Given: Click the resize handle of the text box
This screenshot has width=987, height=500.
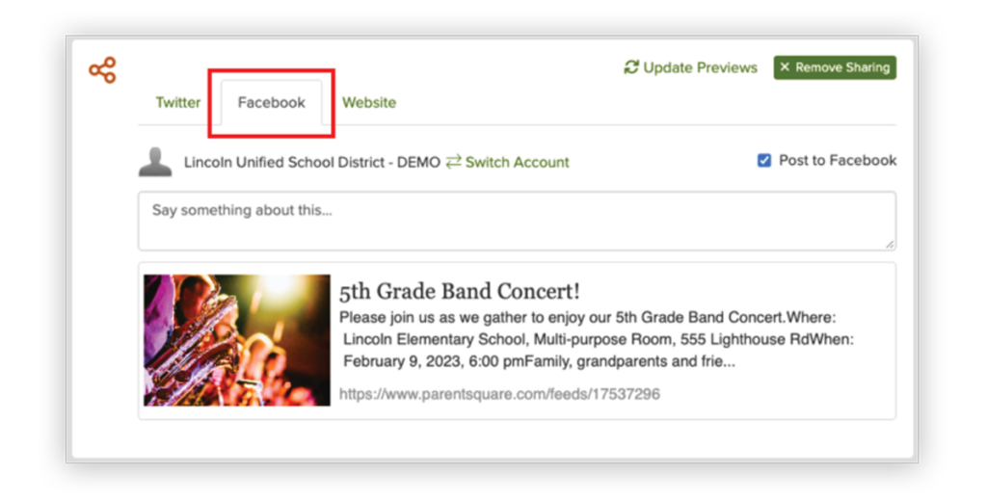Looking at the screenshot, I should 890,244.
